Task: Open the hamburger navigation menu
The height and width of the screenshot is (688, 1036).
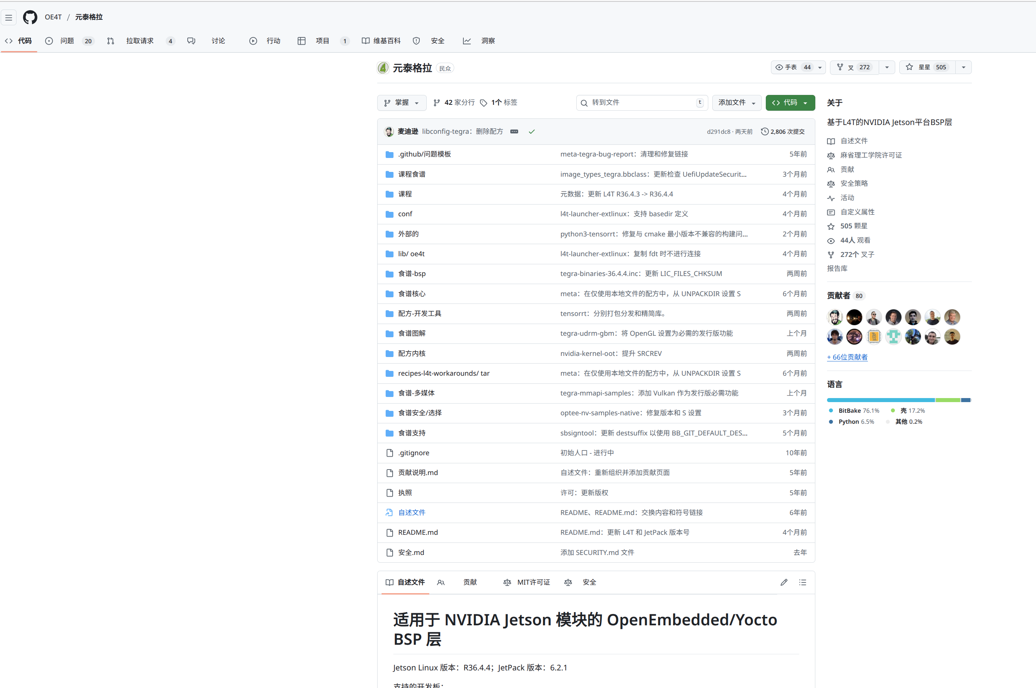Action: pyautogui.click(x=9, y=18)
